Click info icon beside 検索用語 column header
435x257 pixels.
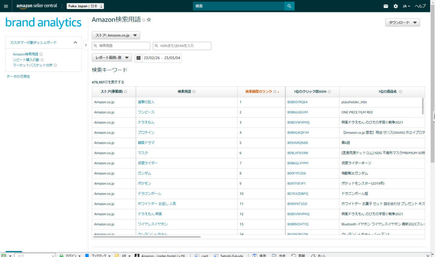coord(194,91)
